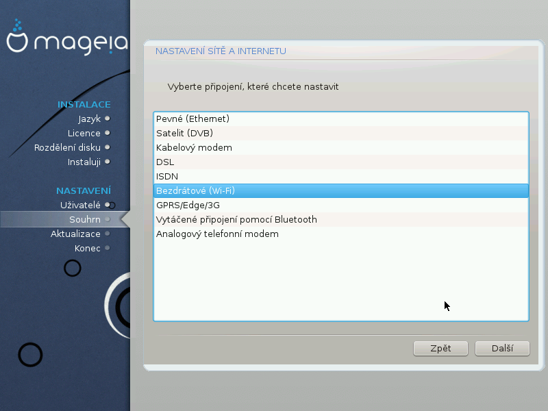Click the bullet dot beside Jazyk
The image size is (548, 411).
click(x=108, y=119)
